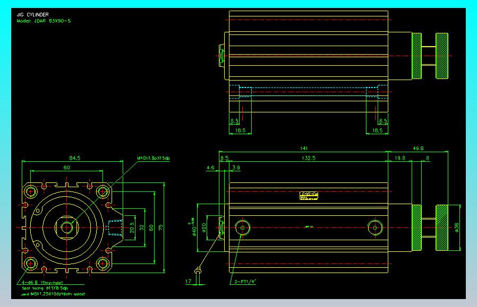Image resolution: width=477 pixels, height=307 pixels.
Task: Select the Spot facing ø11X8.5dp note
Action: click(x=45, y=288)
